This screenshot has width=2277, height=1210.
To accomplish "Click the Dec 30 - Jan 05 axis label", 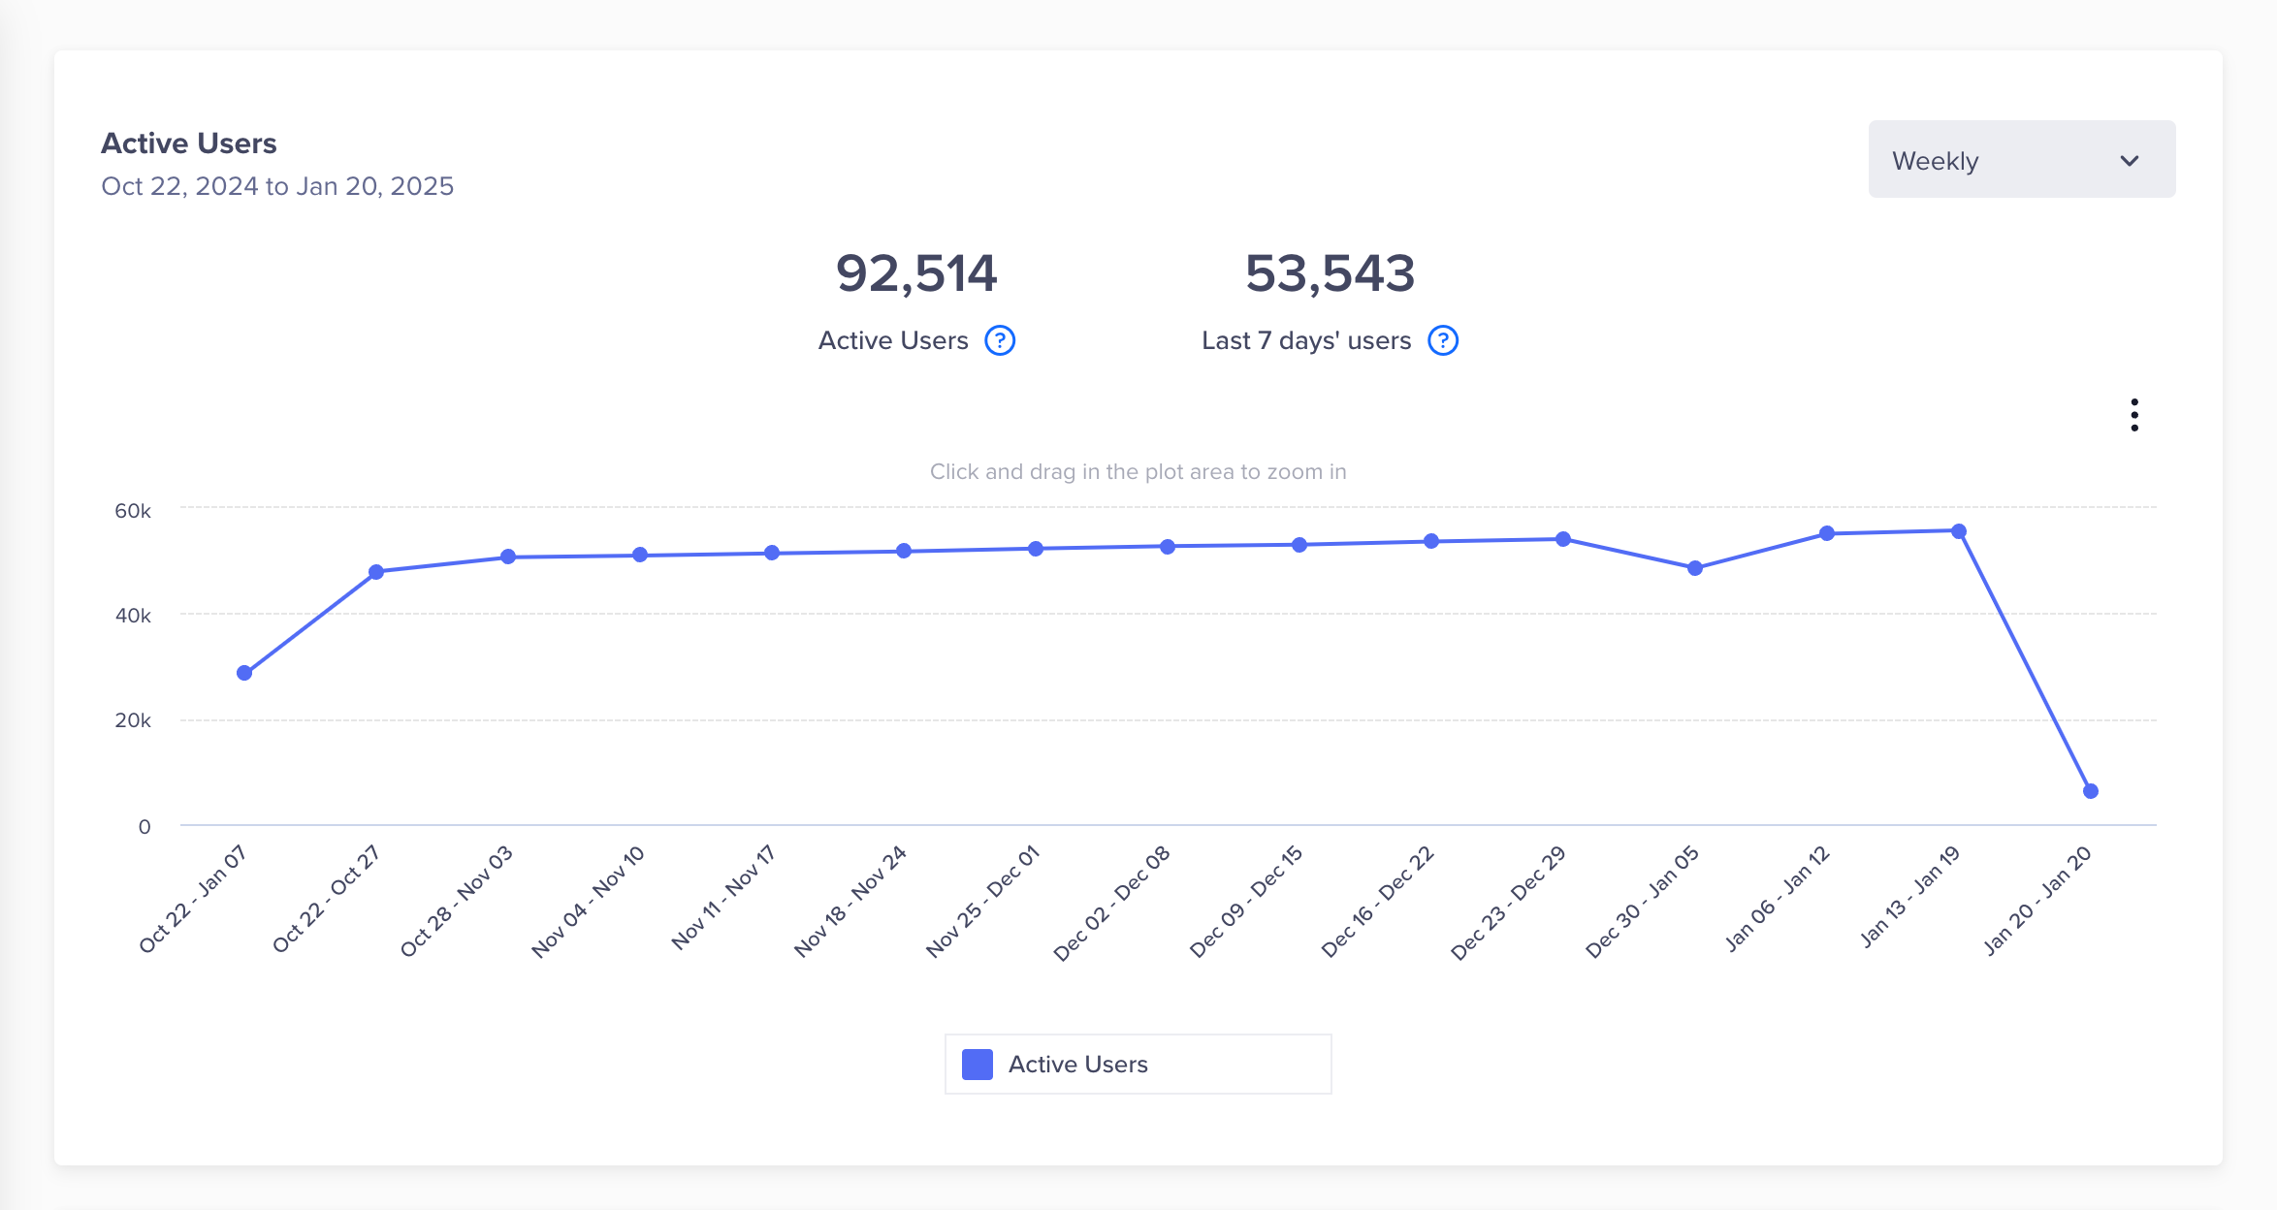I will pyautogui.click(x=1642, y=902).
